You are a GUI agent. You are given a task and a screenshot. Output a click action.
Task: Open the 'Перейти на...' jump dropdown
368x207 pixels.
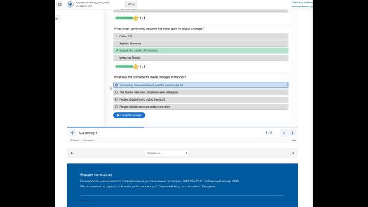tap(167, 153)
